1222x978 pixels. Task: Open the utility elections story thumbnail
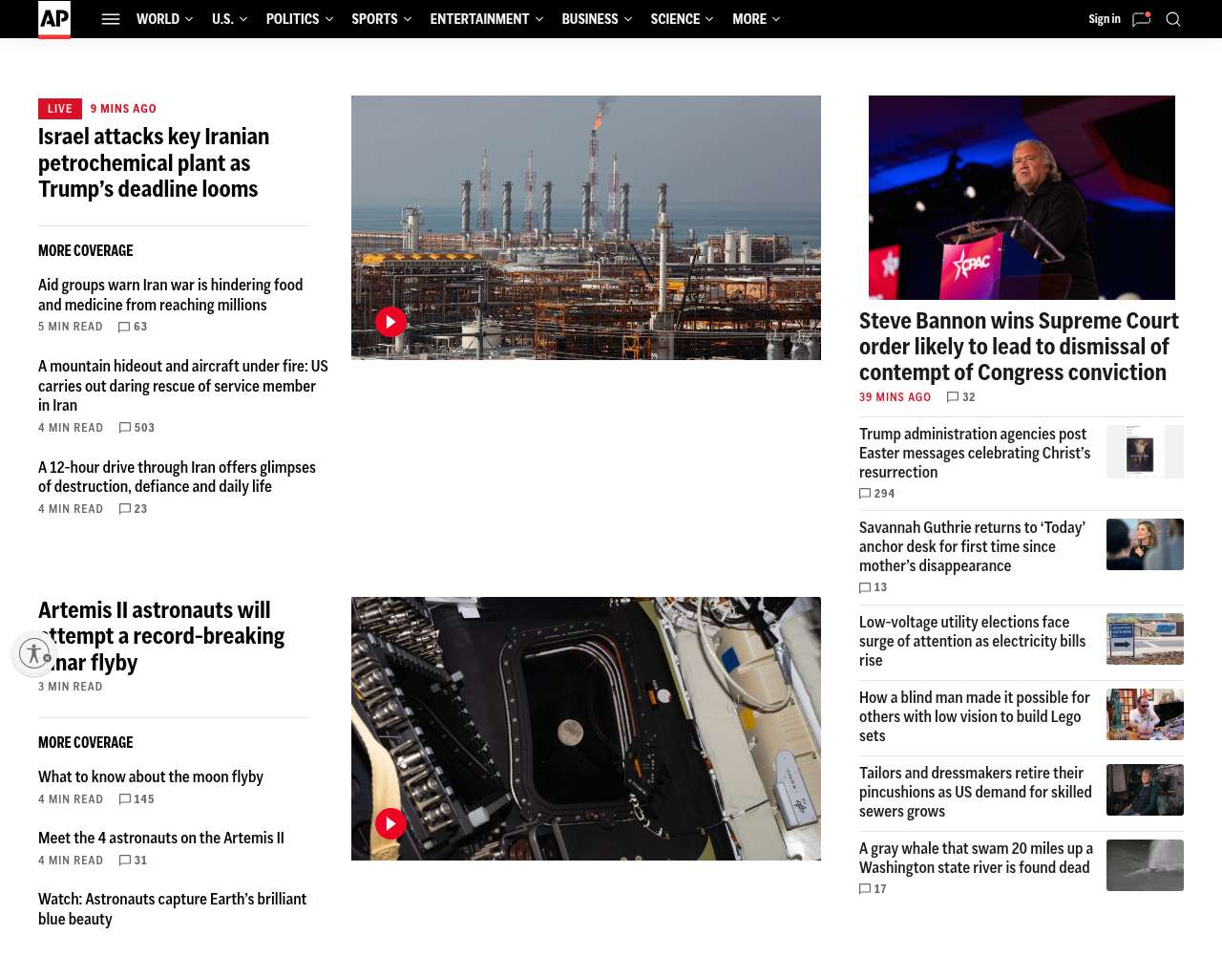click(1145, 639)
